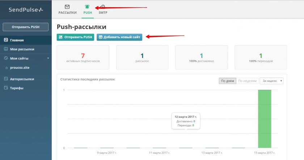Click the lock icon beside proucoz.site
Screen dimensions: 304x160
point(7,68)
